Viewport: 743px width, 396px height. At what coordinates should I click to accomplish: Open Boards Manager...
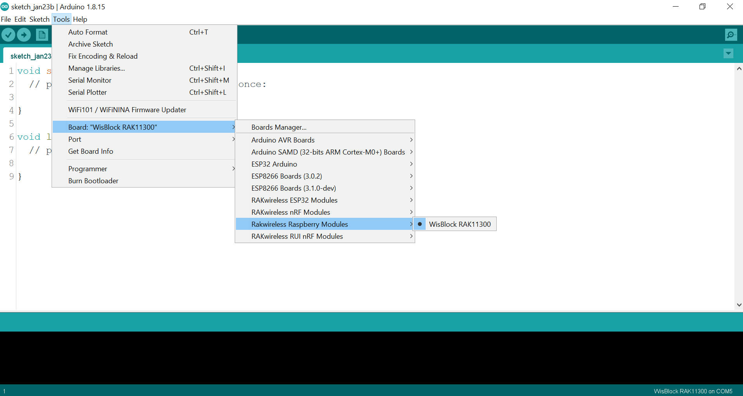click(x=325, y=127)
